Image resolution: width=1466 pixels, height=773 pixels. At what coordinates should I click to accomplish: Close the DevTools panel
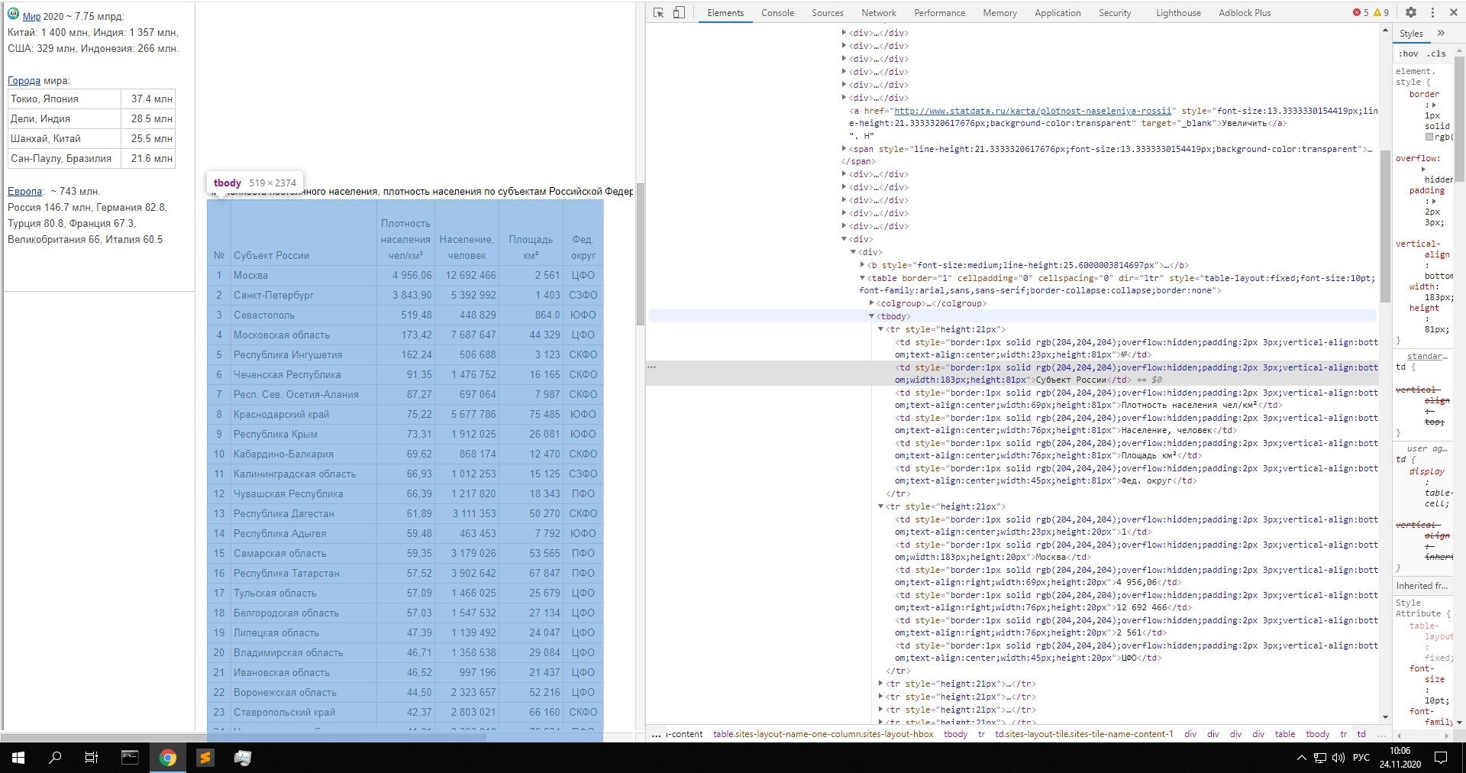pyautogui.click(x=1454, y=12)
